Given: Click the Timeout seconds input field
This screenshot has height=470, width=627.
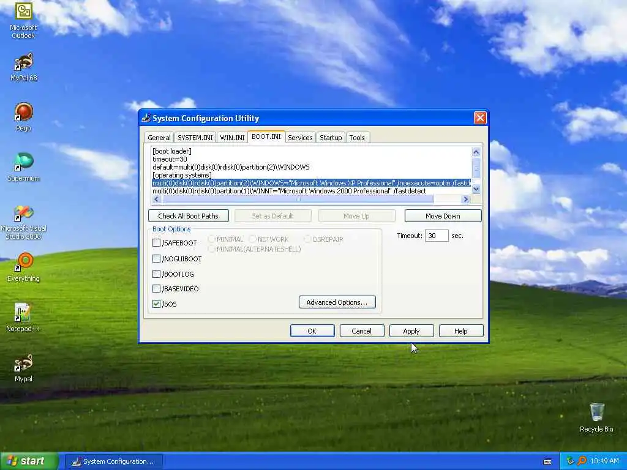Looking at the screenshot, I should 436,236.
